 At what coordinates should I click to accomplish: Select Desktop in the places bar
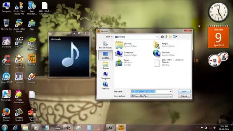tap(105, 55)
